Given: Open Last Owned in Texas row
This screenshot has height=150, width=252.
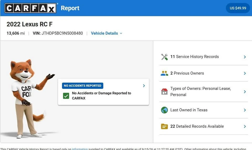Looking at the screenshot, I should 203,110.
